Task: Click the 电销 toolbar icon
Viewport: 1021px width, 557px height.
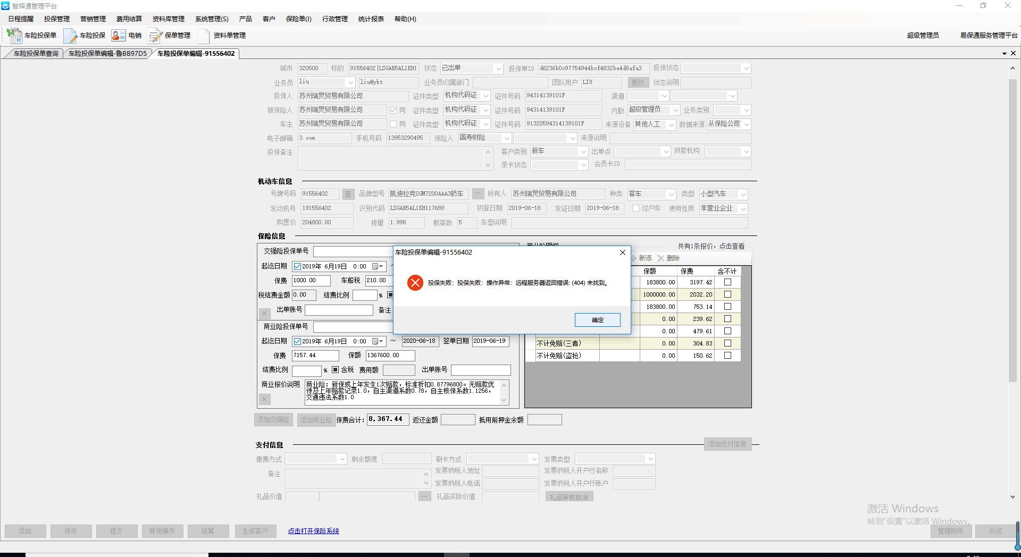Action: (118, 36)
